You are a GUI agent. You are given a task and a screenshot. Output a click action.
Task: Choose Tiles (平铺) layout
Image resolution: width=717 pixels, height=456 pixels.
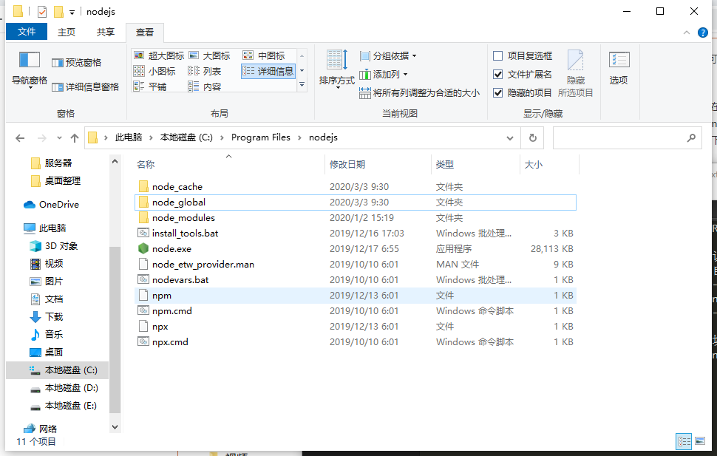pos(150,86)
